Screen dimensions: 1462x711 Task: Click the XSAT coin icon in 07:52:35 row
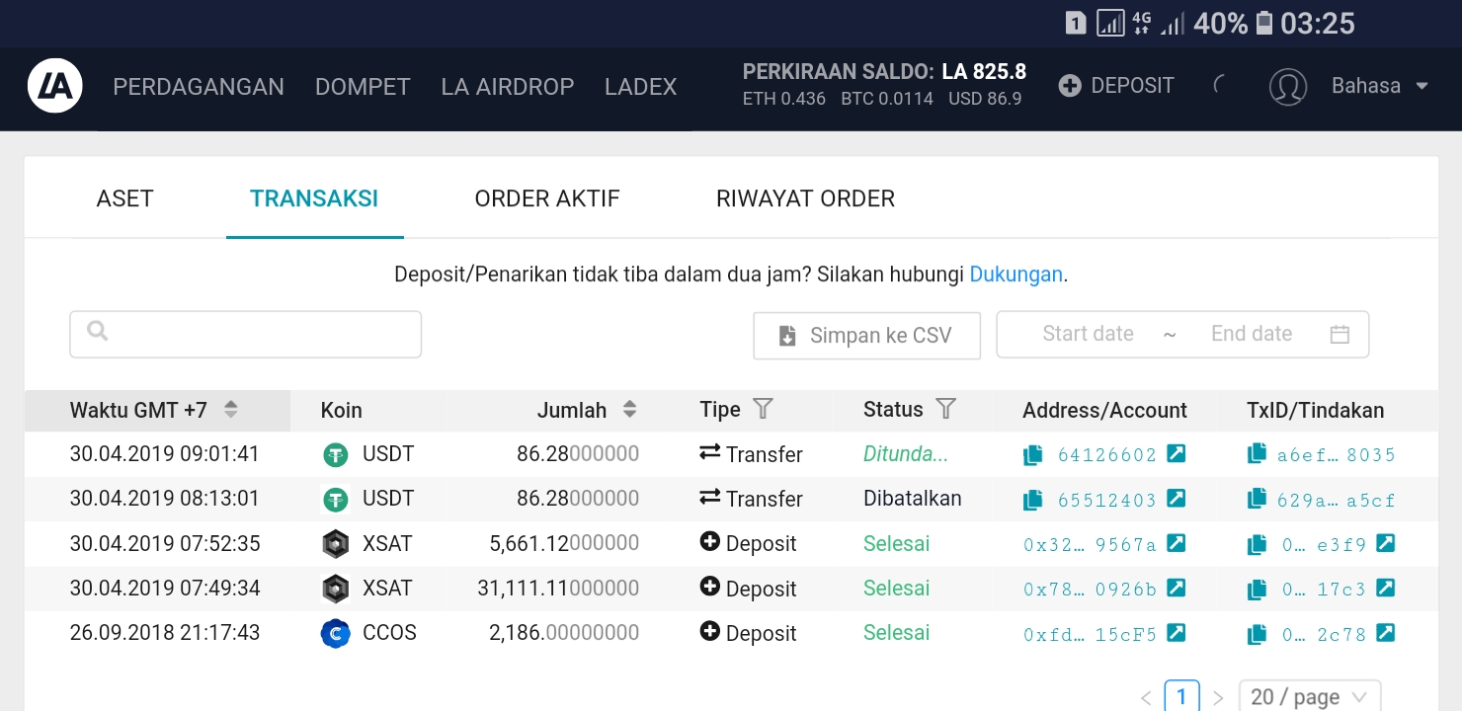(336, 544)
